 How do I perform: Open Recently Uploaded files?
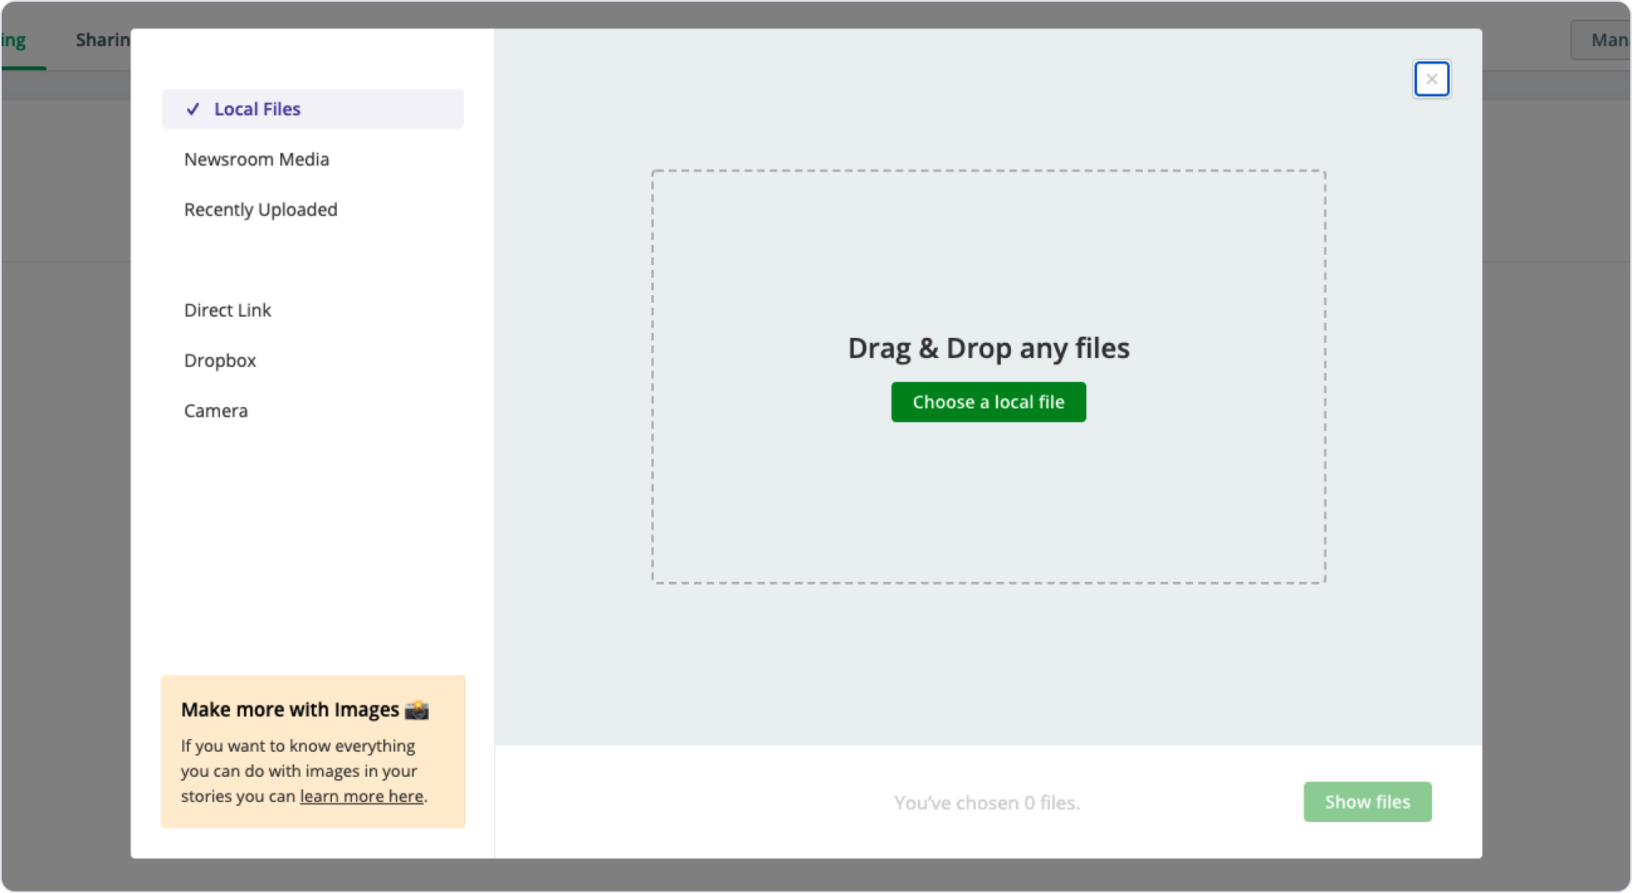click(x=261, y=209)
